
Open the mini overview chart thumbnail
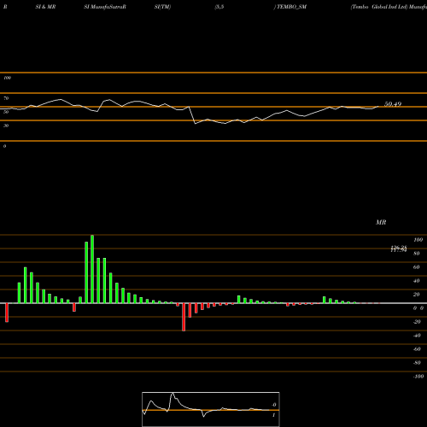point(211,409)
